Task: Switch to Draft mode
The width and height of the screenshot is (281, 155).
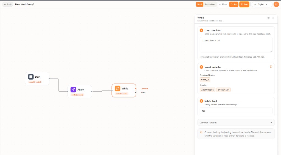Action: point(200,4)
